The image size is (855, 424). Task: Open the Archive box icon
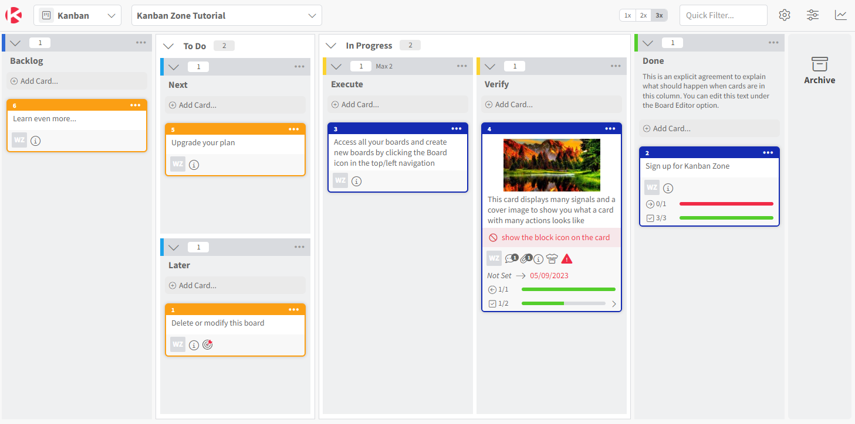[x=820, y=64]
